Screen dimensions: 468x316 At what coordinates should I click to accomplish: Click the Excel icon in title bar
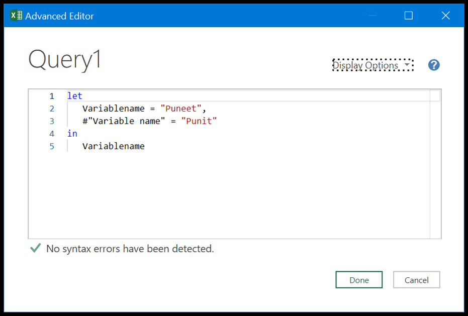(16, 15)
